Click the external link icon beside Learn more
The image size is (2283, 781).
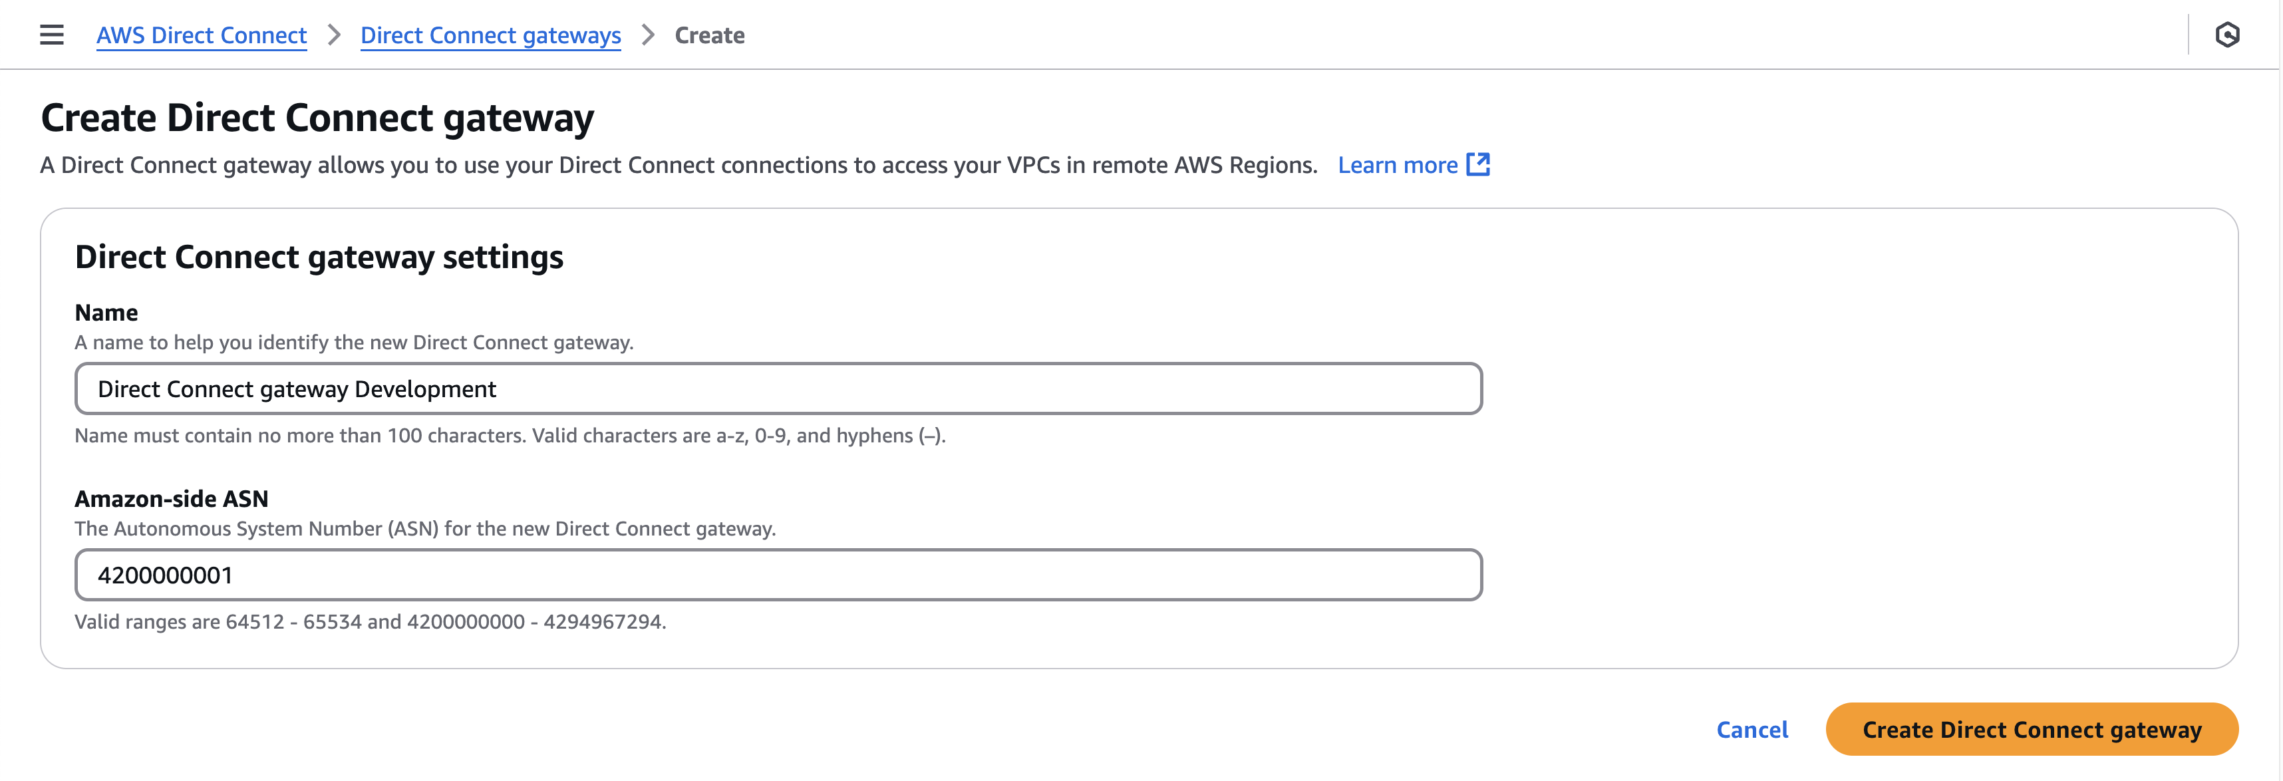(x=1477, y=165)
